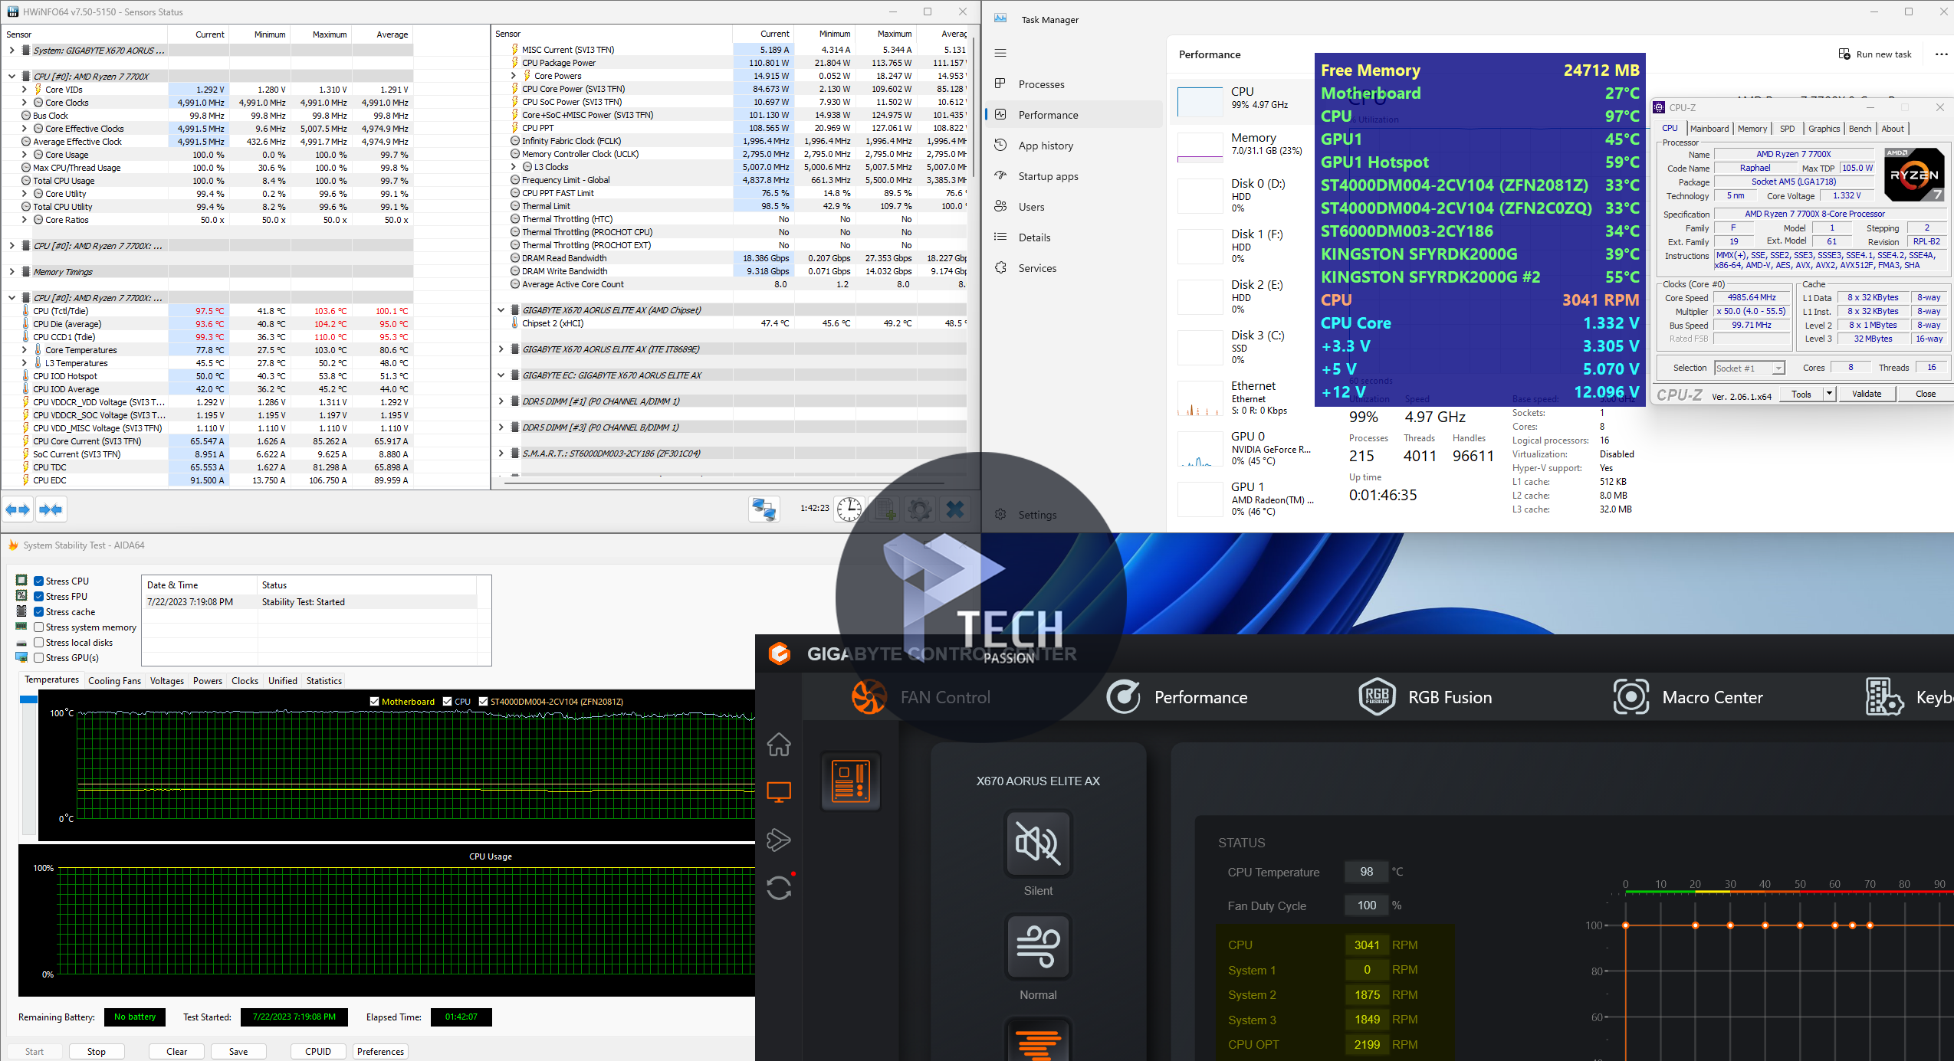Open the Mainboard tab in CPU-Z

[1709, 129]
